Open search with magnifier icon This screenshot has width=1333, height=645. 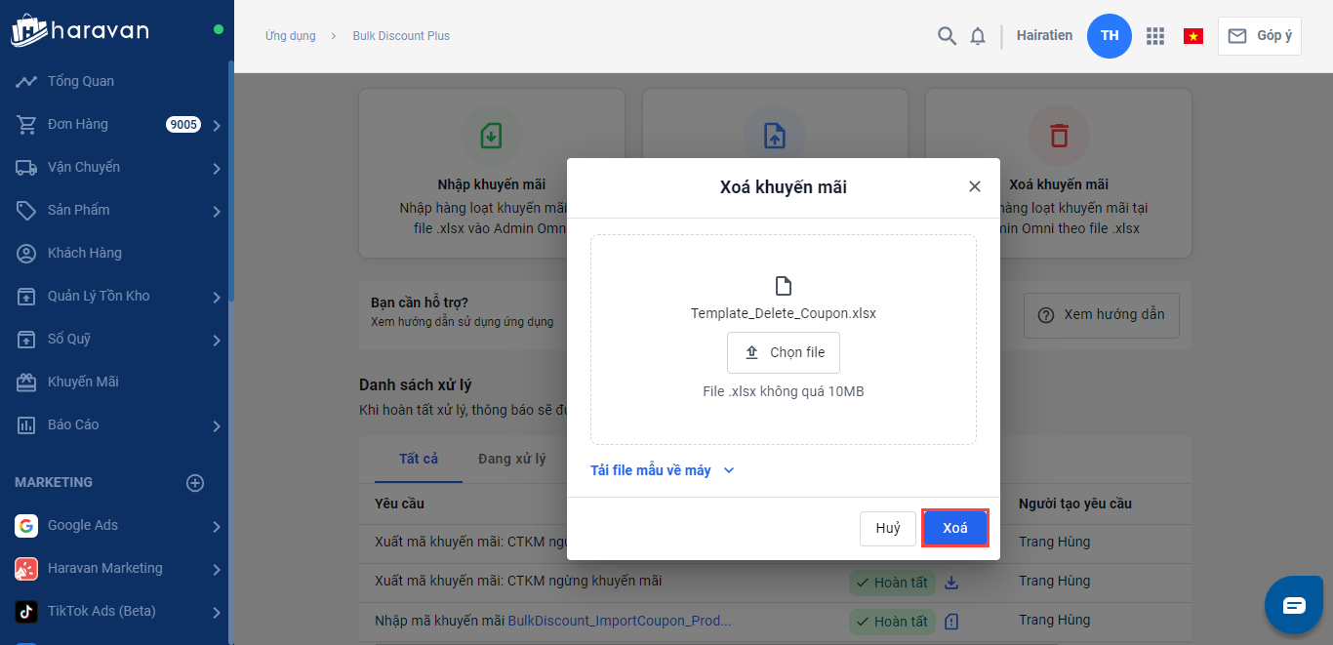pos(947,36)
